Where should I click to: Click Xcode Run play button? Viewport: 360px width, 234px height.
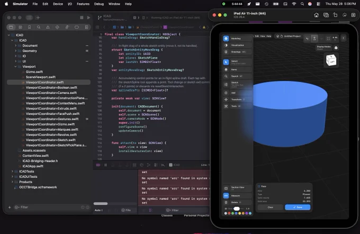point(88,17)
